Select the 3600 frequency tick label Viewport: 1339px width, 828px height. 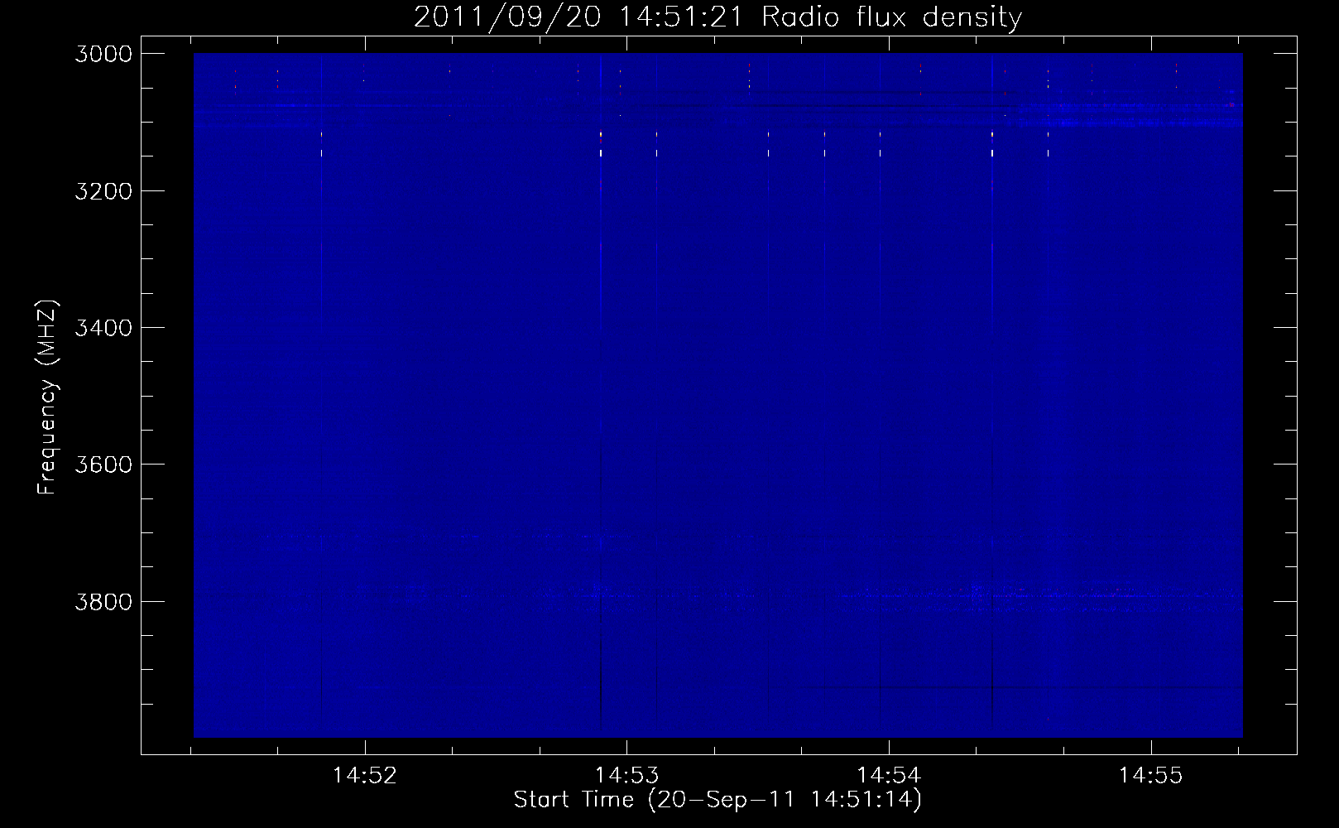click(103, 465)
